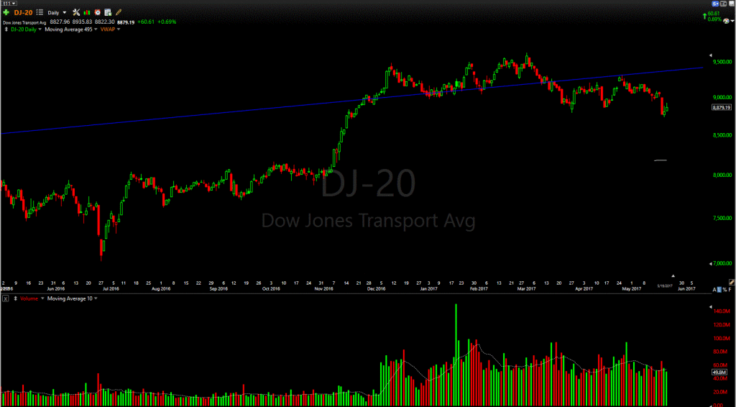Image resolution: width=736 pixels, height=407 pixels.
Task: Click the 7,000.00 label on the price axis
Action: pyautogui.click(x=723, y=264)
